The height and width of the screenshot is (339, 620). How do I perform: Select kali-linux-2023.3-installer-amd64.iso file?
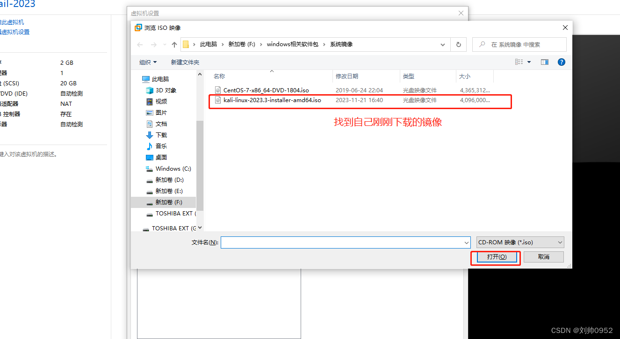coord(272,100)
